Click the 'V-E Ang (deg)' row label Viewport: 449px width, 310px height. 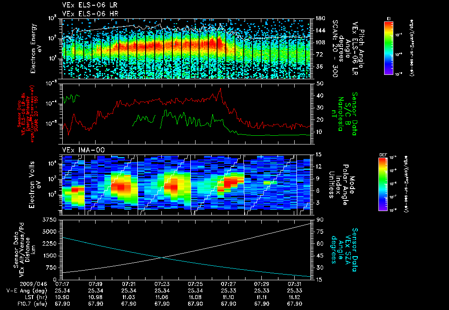click(27, 291)
